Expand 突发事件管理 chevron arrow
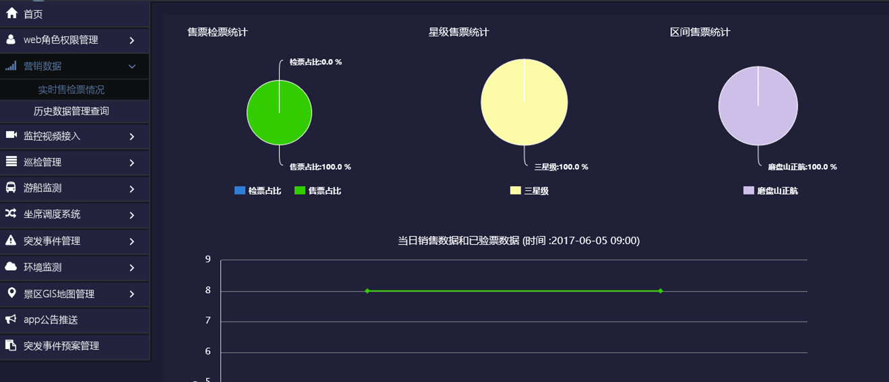 point(132,241)
